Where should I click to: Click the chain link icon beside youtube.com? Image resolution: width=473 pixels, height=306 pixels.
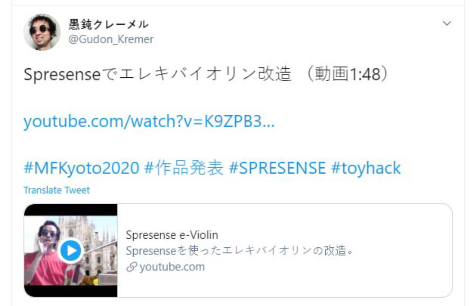[131, 267]
